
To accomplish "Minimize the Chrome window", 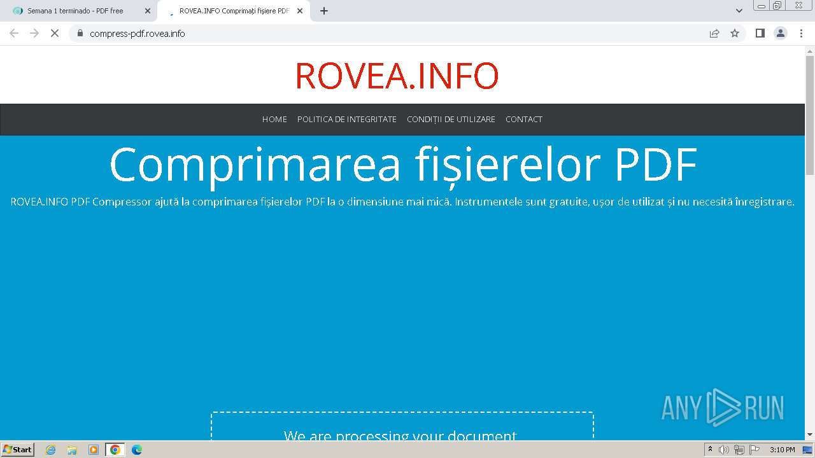I will pyautogui.click(x=762, y=5).
